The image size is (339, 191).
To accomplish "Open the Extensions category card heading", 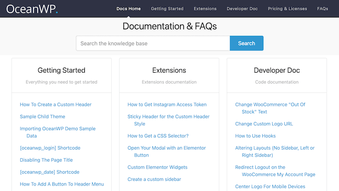I will pos(169,70).
